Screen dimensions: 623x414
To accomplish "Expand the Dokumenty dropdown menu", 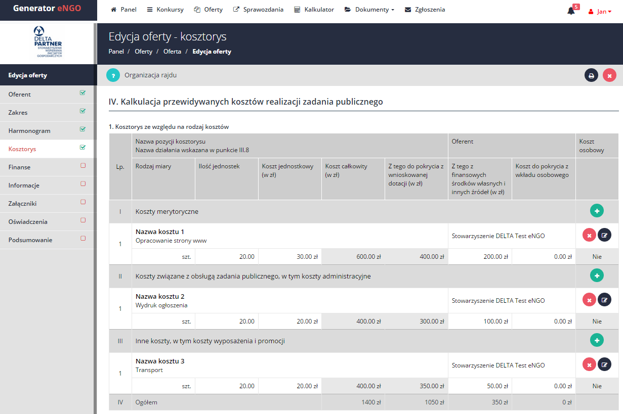I will tap(369, 10).
